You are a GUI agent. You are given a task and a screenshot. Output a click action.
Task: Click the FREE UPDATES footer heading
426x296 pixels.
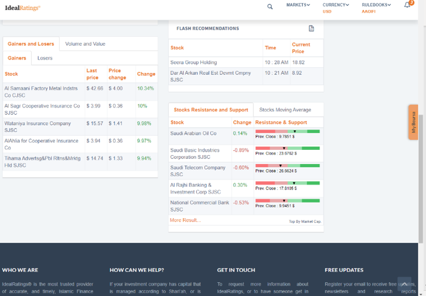click(344, 270)
